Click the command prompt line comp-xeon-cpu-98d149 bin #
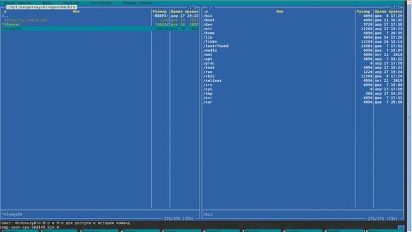The image size is (412, 232). [x=30, y=227]
